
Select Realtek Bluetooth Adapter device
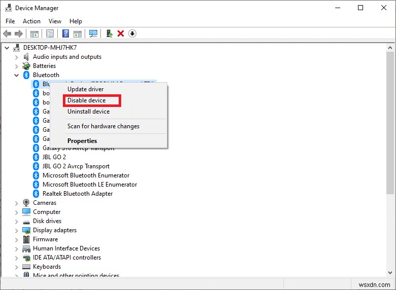78,194
